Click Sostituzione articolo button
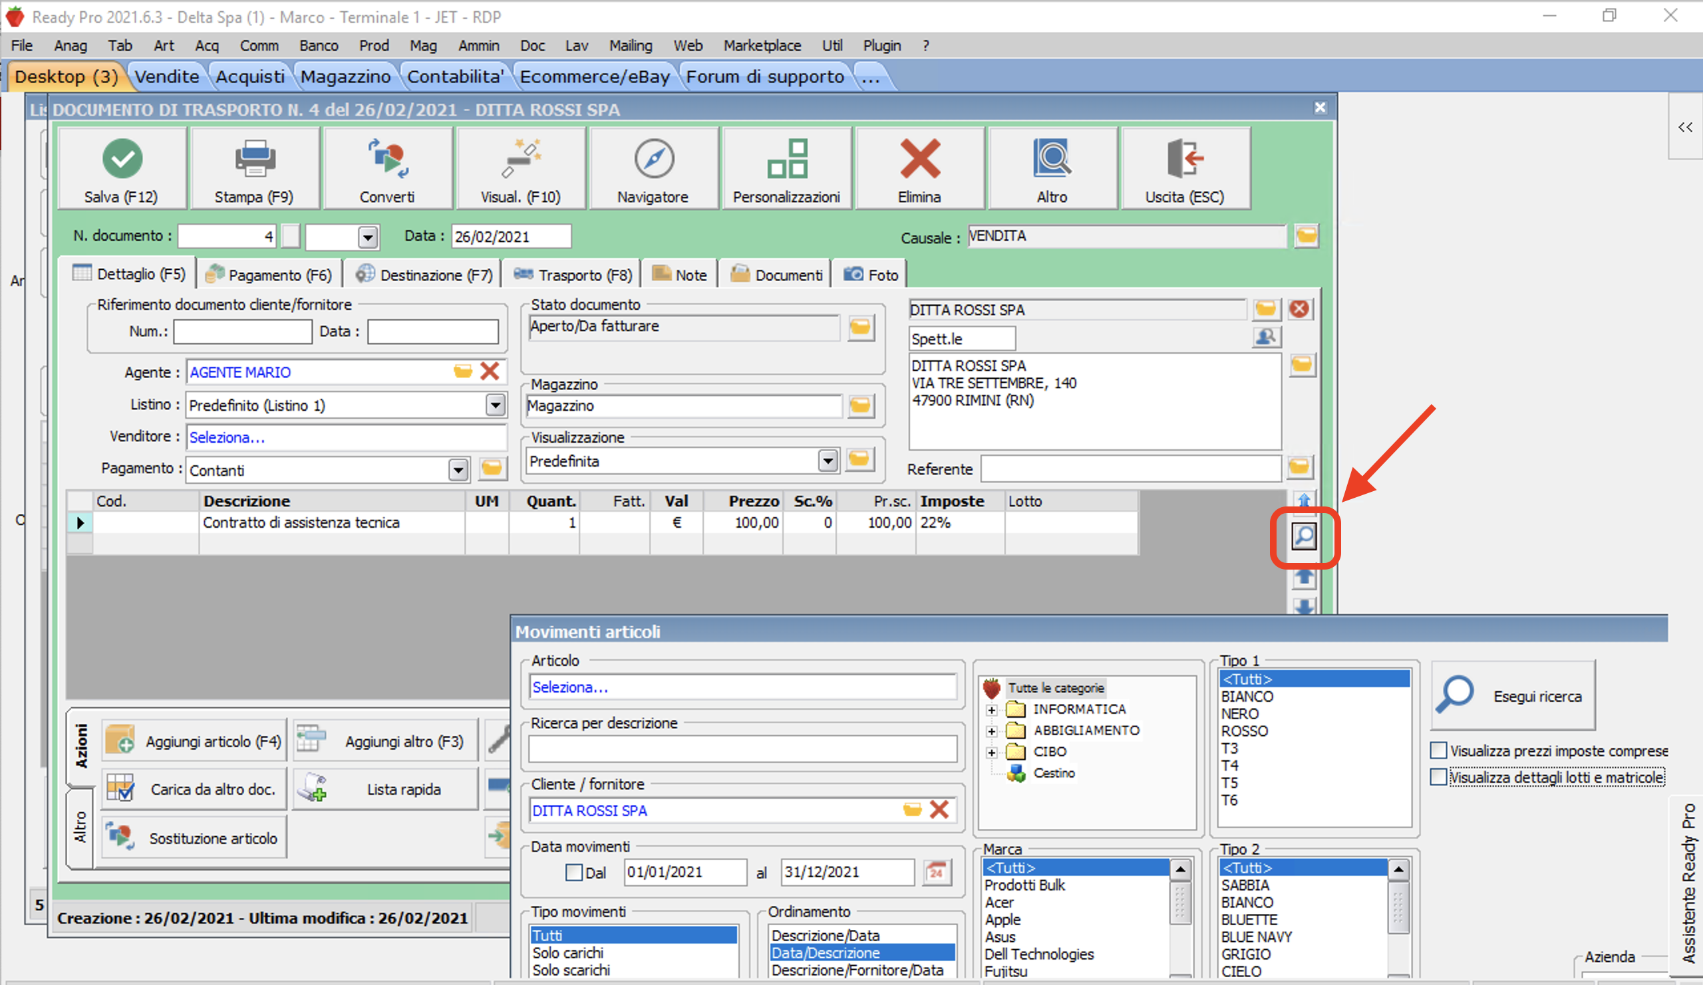 tap(195, 837)
